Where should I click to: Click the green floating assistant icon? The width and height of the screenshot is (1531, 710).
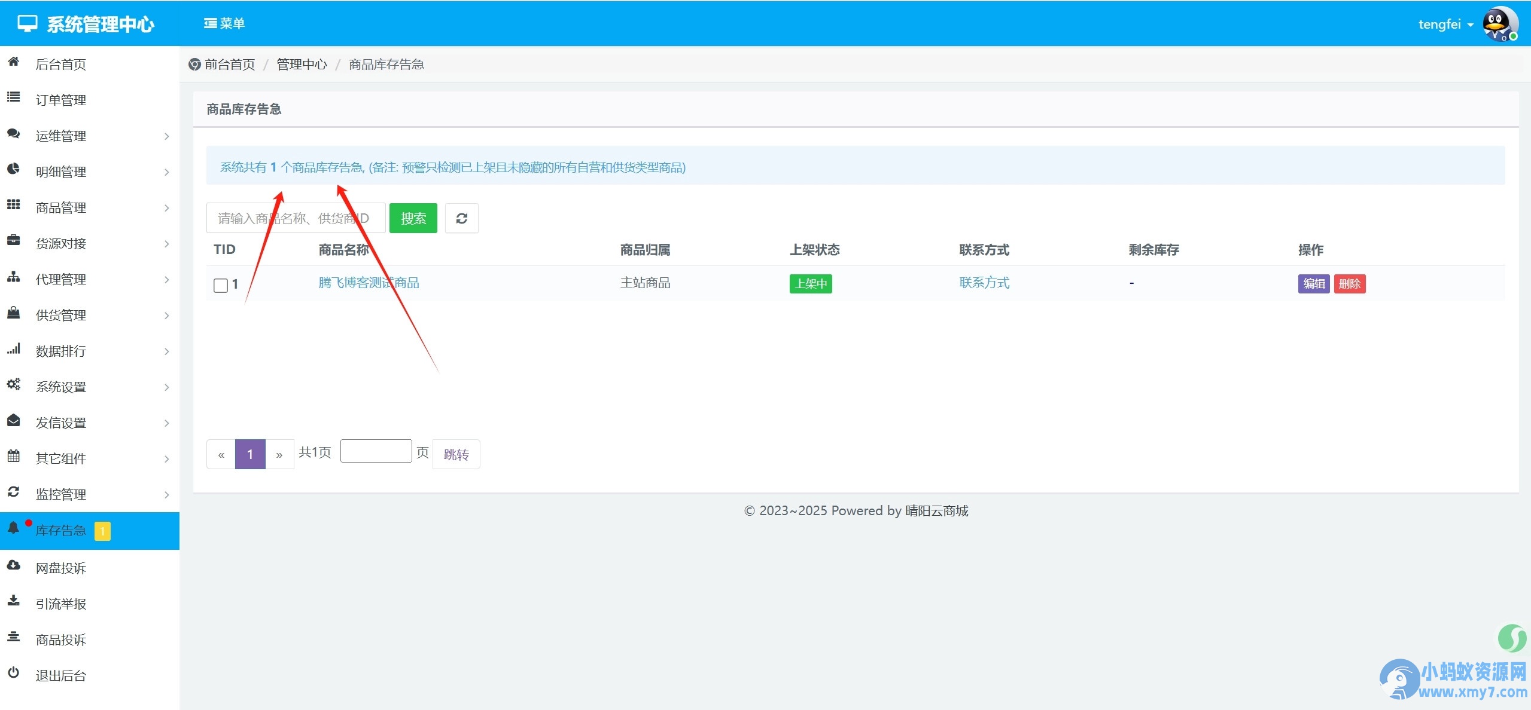click(1512, 638)
